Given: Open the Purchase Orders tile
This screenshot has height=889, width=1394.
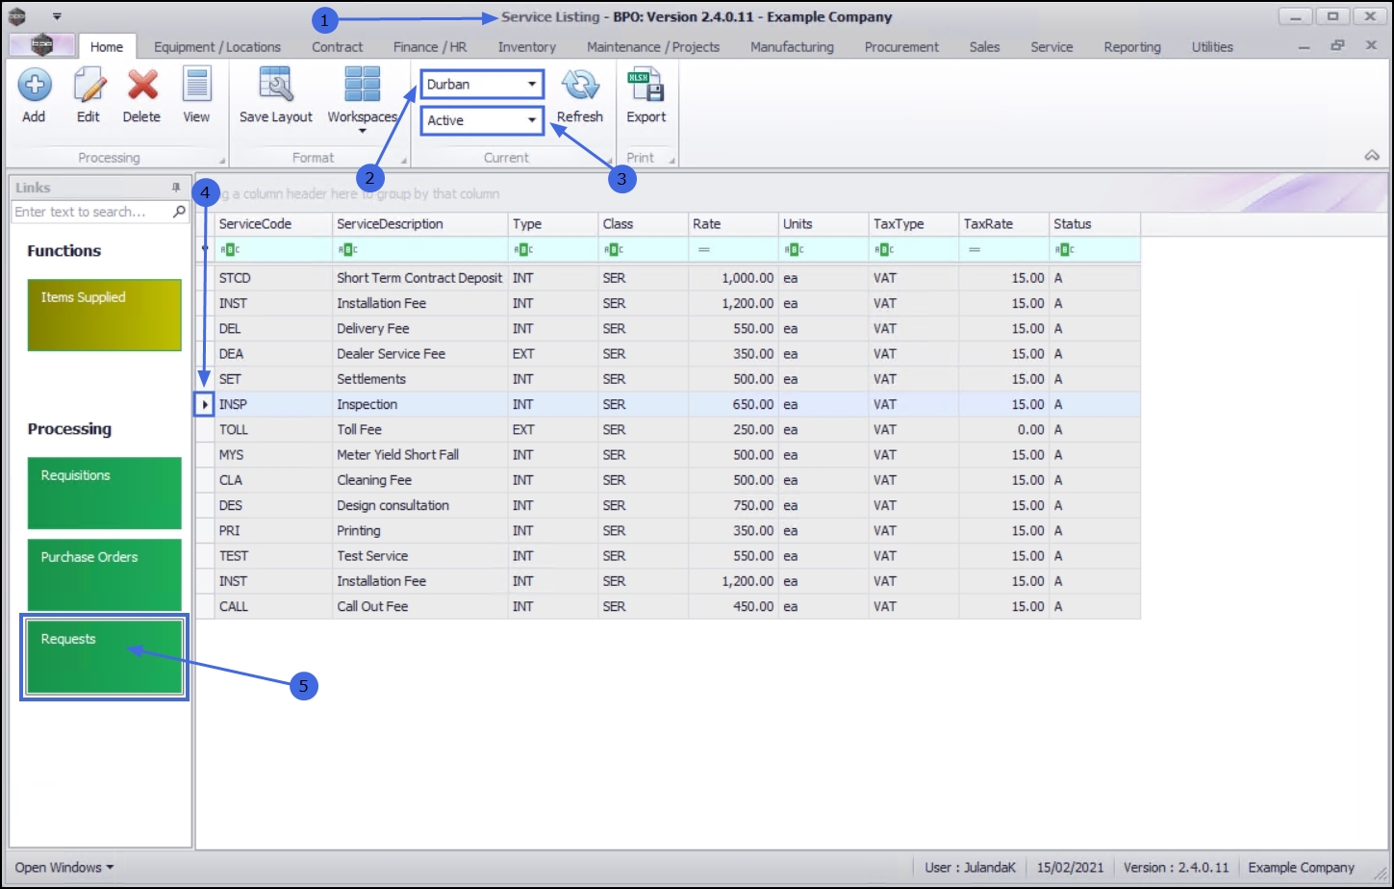Looking at the screenshot, I should tap(104, 574).
